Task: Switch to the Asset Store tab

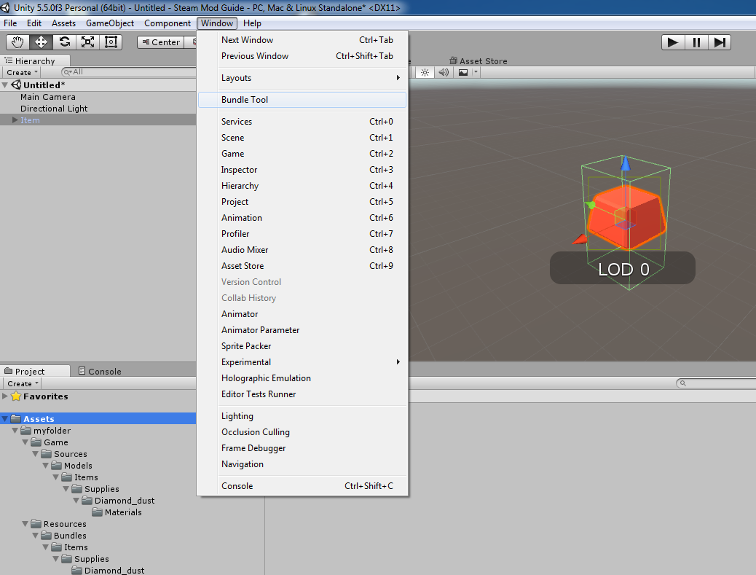Action: point(479,60)
